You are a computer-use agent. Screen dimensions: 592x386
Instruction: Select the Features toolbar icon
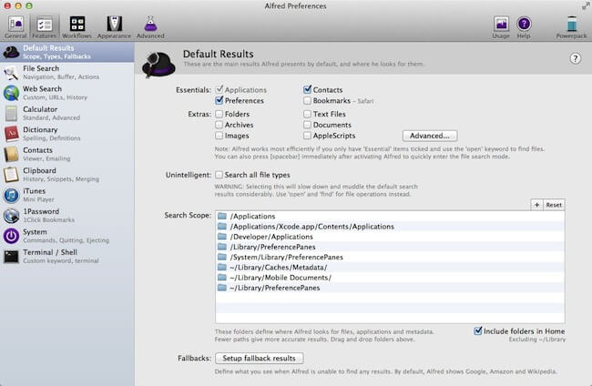[x=45, y=24]
